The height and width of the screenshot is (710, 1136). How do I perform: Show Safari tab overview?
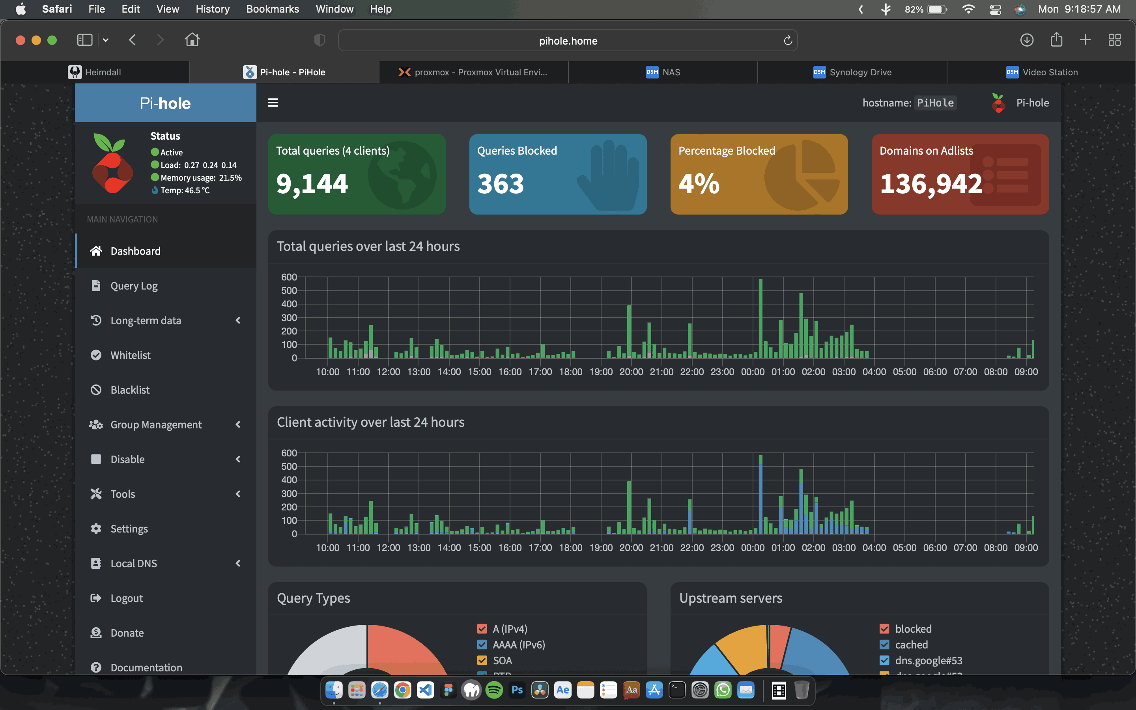[1114, 40]
